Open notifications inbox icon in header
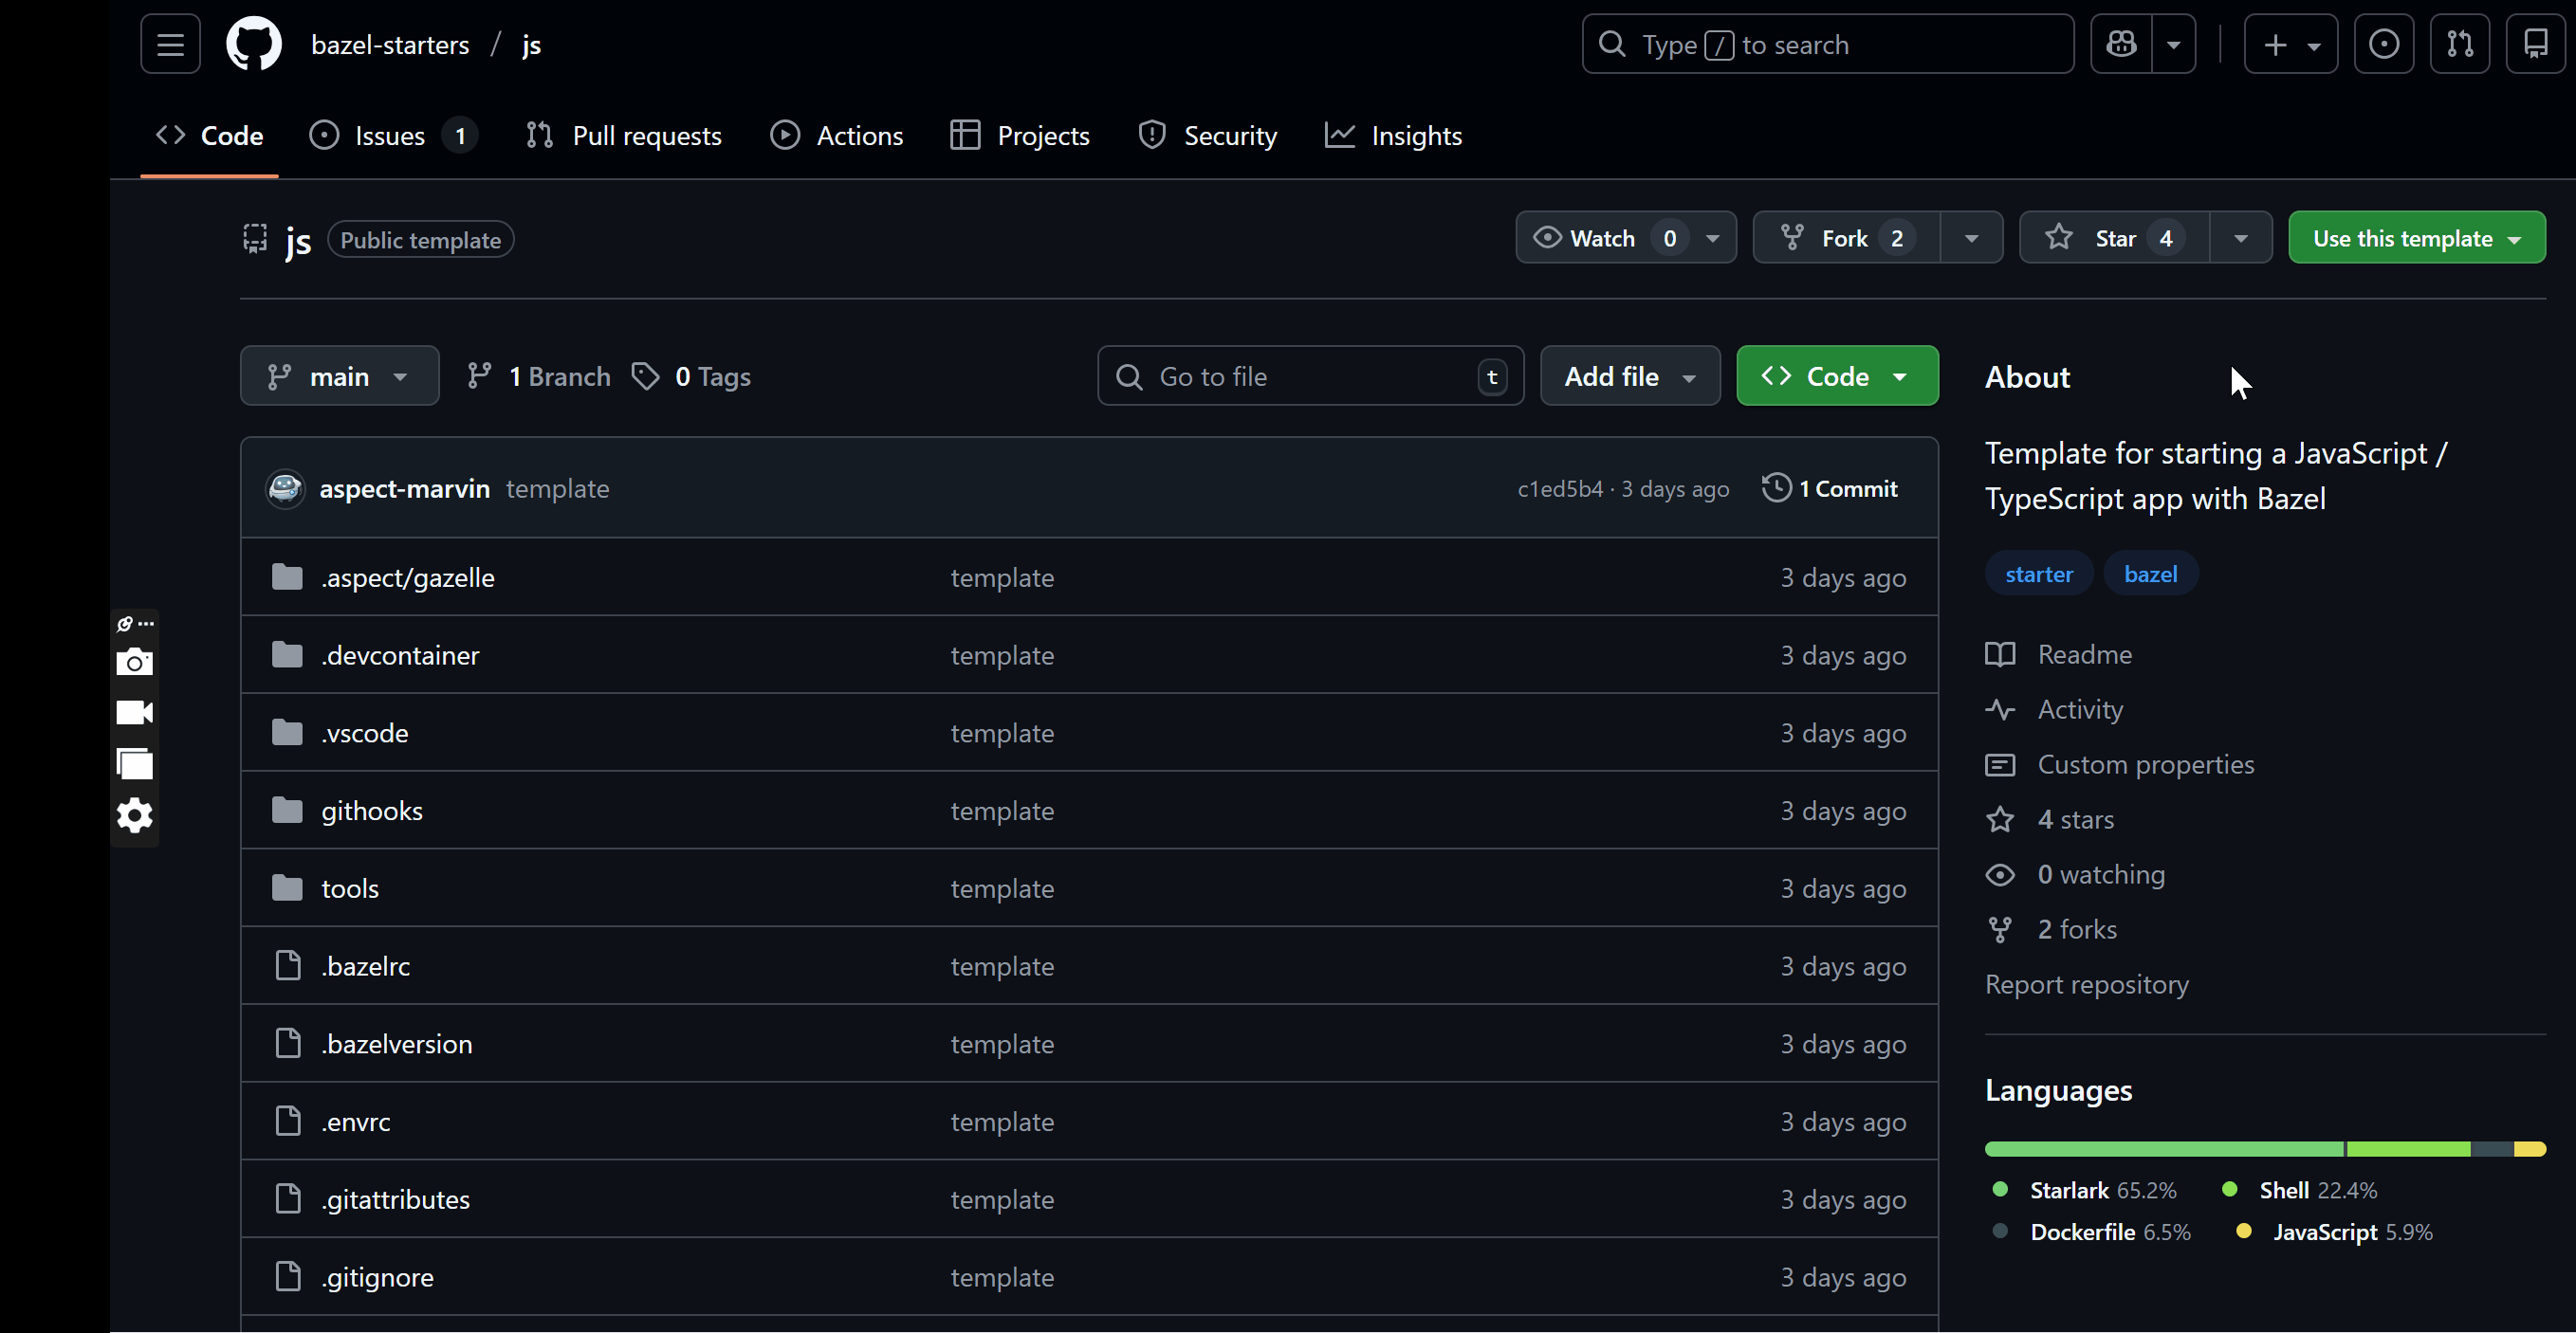Viewport: 2576px width, 1333px height. coord(2536,44)
